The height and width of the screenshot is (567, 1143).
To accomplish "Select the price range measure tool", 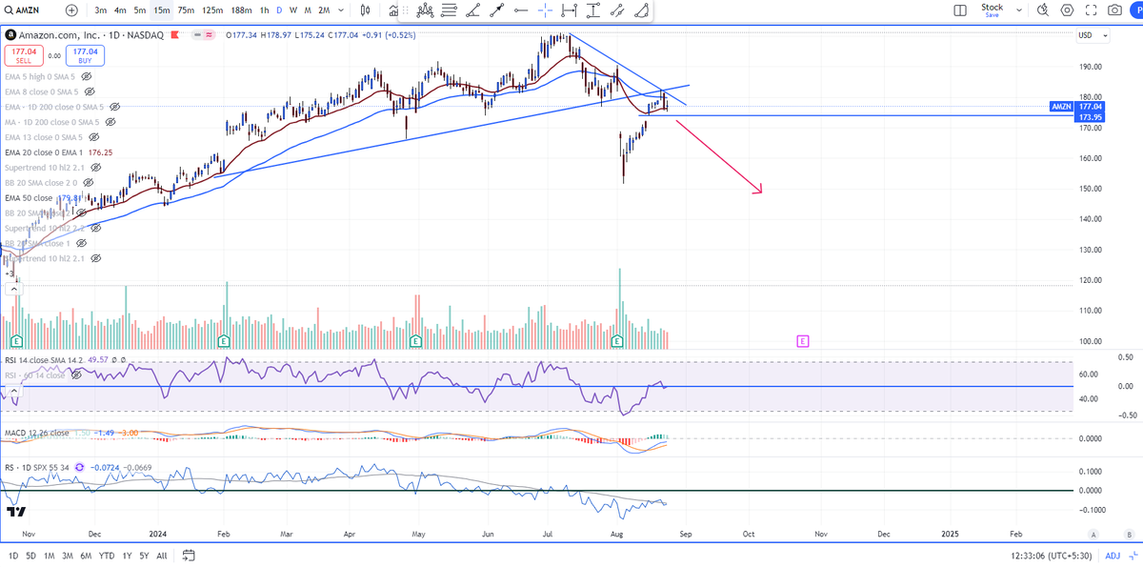I will coord(593,10).
